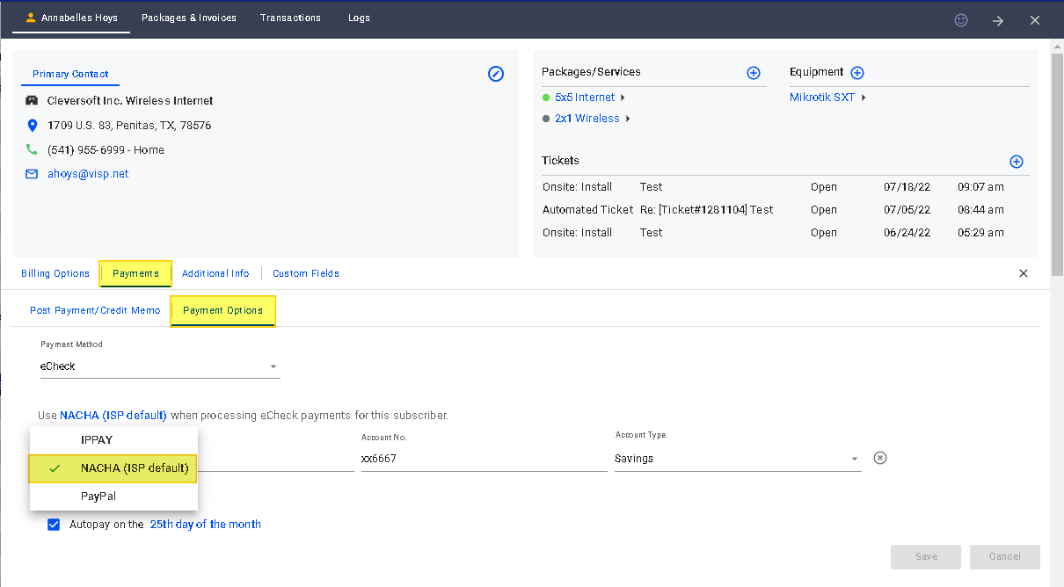Change the 25th day of the month link
The image size is (1064, 587).
point(205,525)
